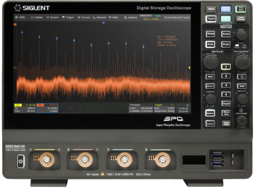Open the Acquire menu on screen
255x190 pixels.
[52, 17]
